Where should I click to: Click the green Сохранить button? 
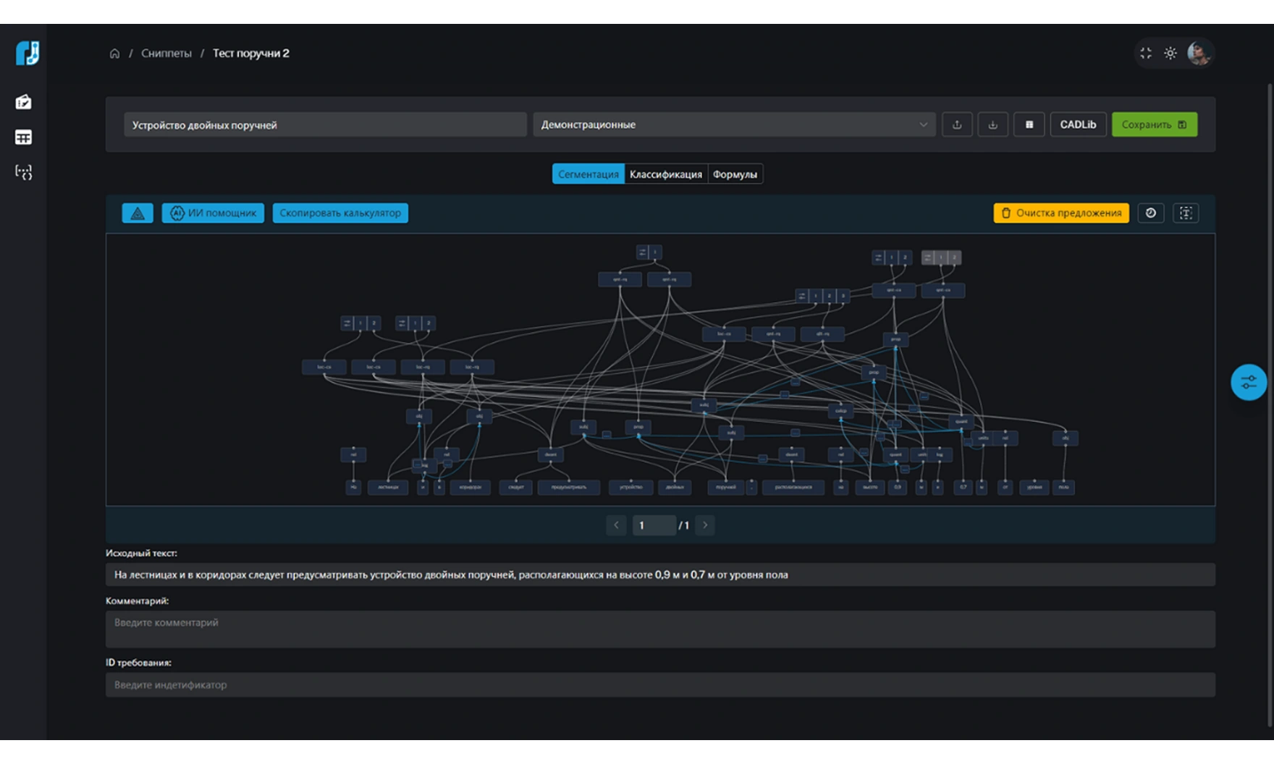click(x=1154, y=124)
